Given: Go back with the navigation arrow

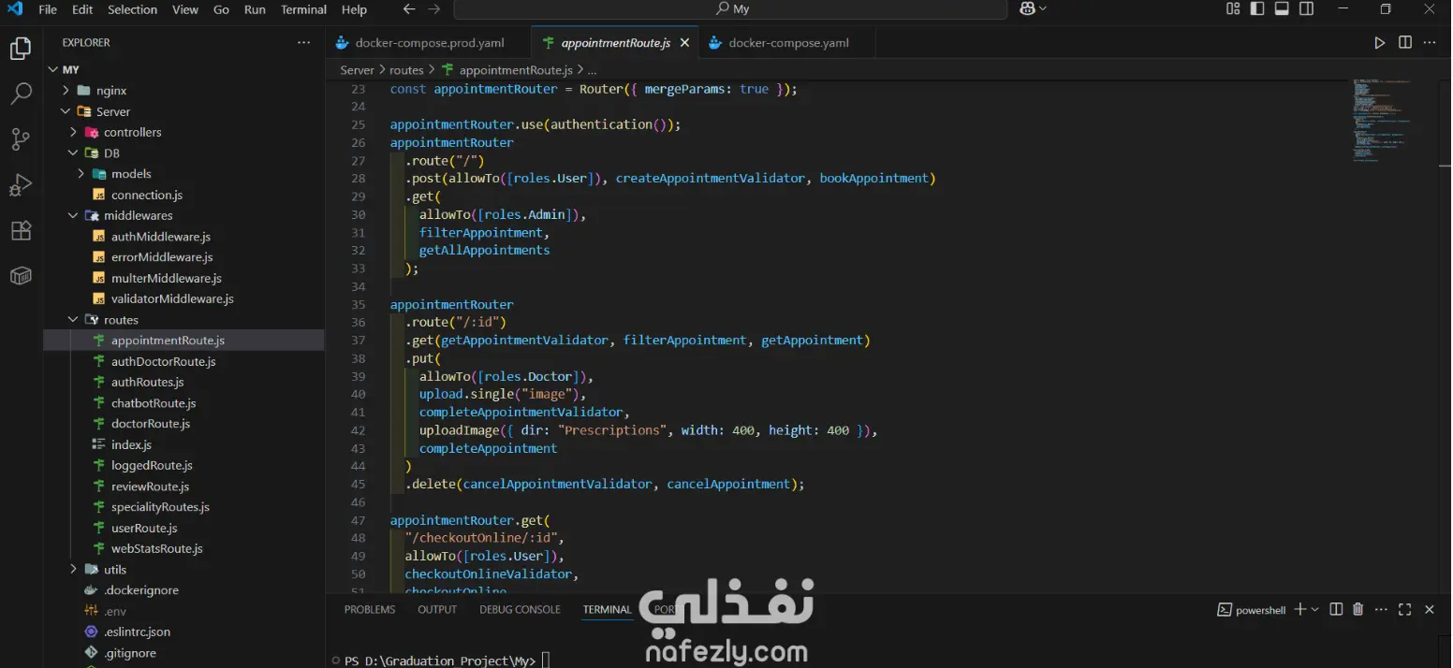Looking at the screenshot, I should 409,9.
